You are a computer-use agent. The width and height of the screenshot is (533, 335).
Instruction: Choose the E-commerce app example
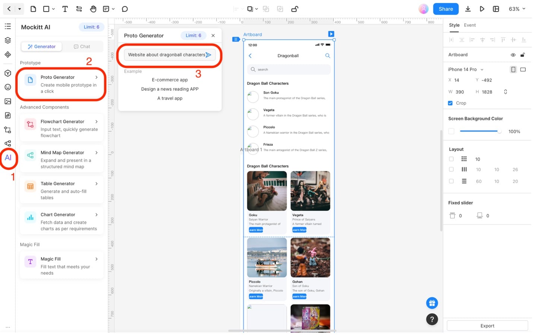coord(170,80)
